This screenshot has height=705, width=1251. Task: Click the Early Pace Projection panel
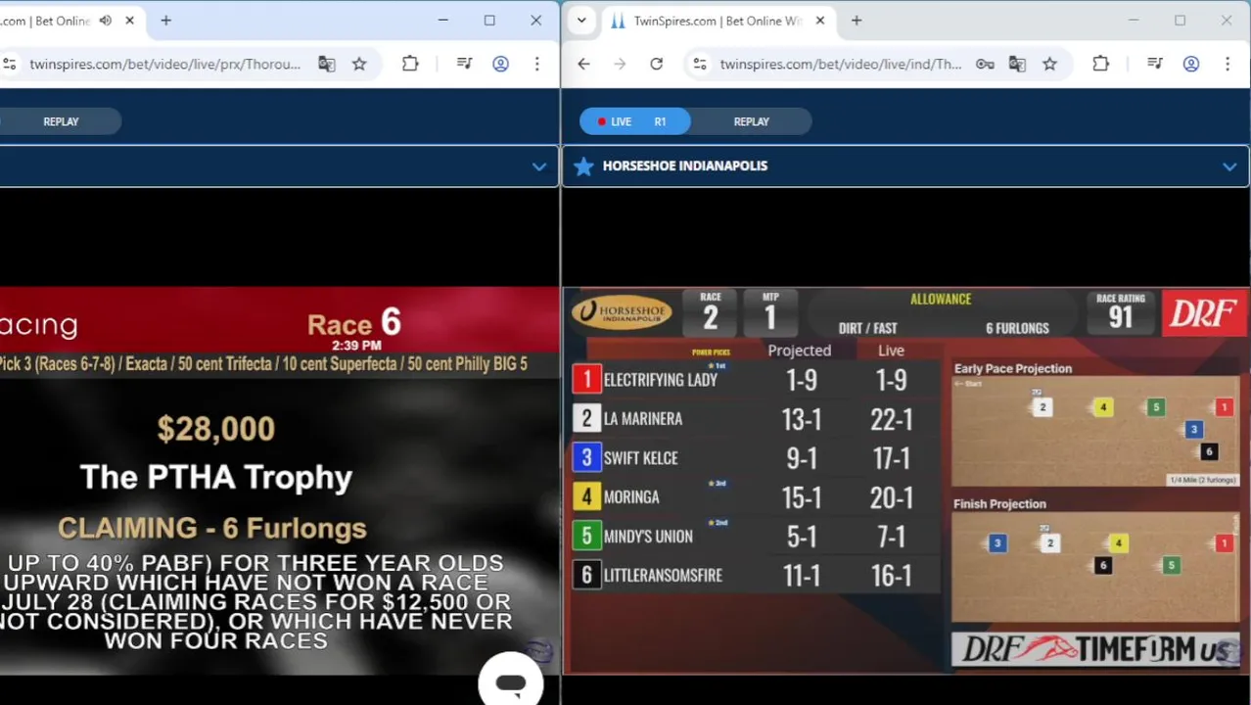point(1095,425)
